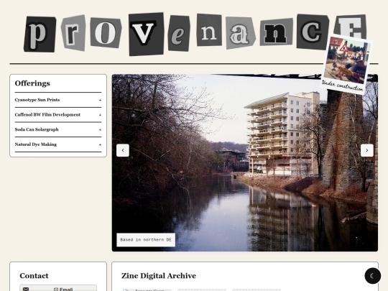Expand the Cyanotype Sun Prints offering

tap(58, 100)
